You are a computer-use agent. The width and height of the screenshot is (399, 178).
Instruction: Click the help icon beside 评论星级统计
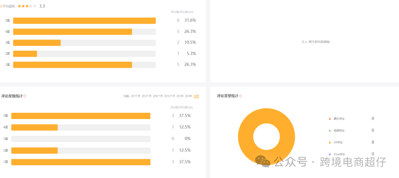point(25,96)
